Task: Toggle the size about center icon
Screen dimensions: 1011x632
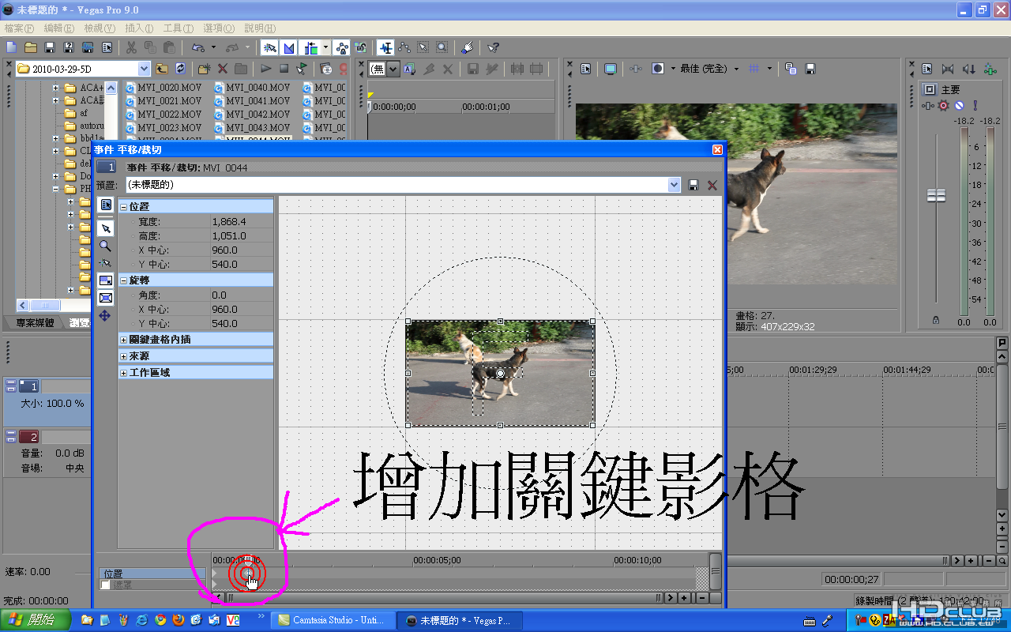Action: [x=105, y=298]
